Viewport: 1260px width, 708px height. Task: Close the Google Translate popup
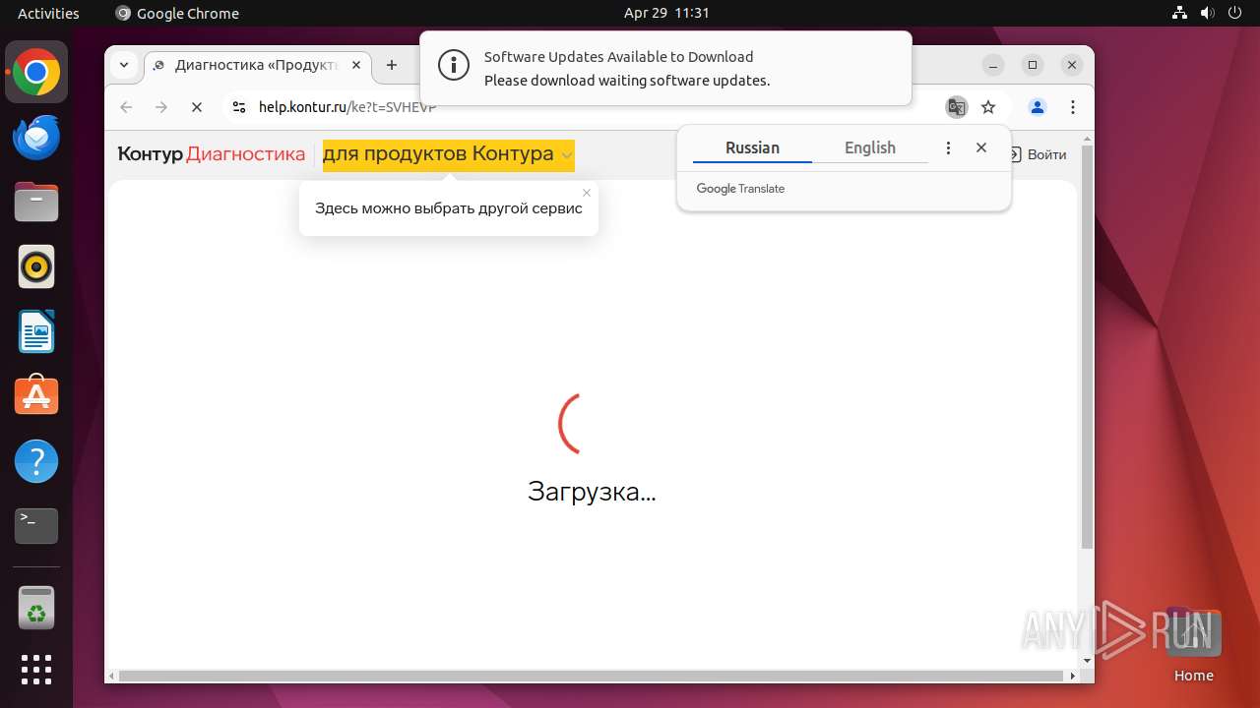(981, 147)
